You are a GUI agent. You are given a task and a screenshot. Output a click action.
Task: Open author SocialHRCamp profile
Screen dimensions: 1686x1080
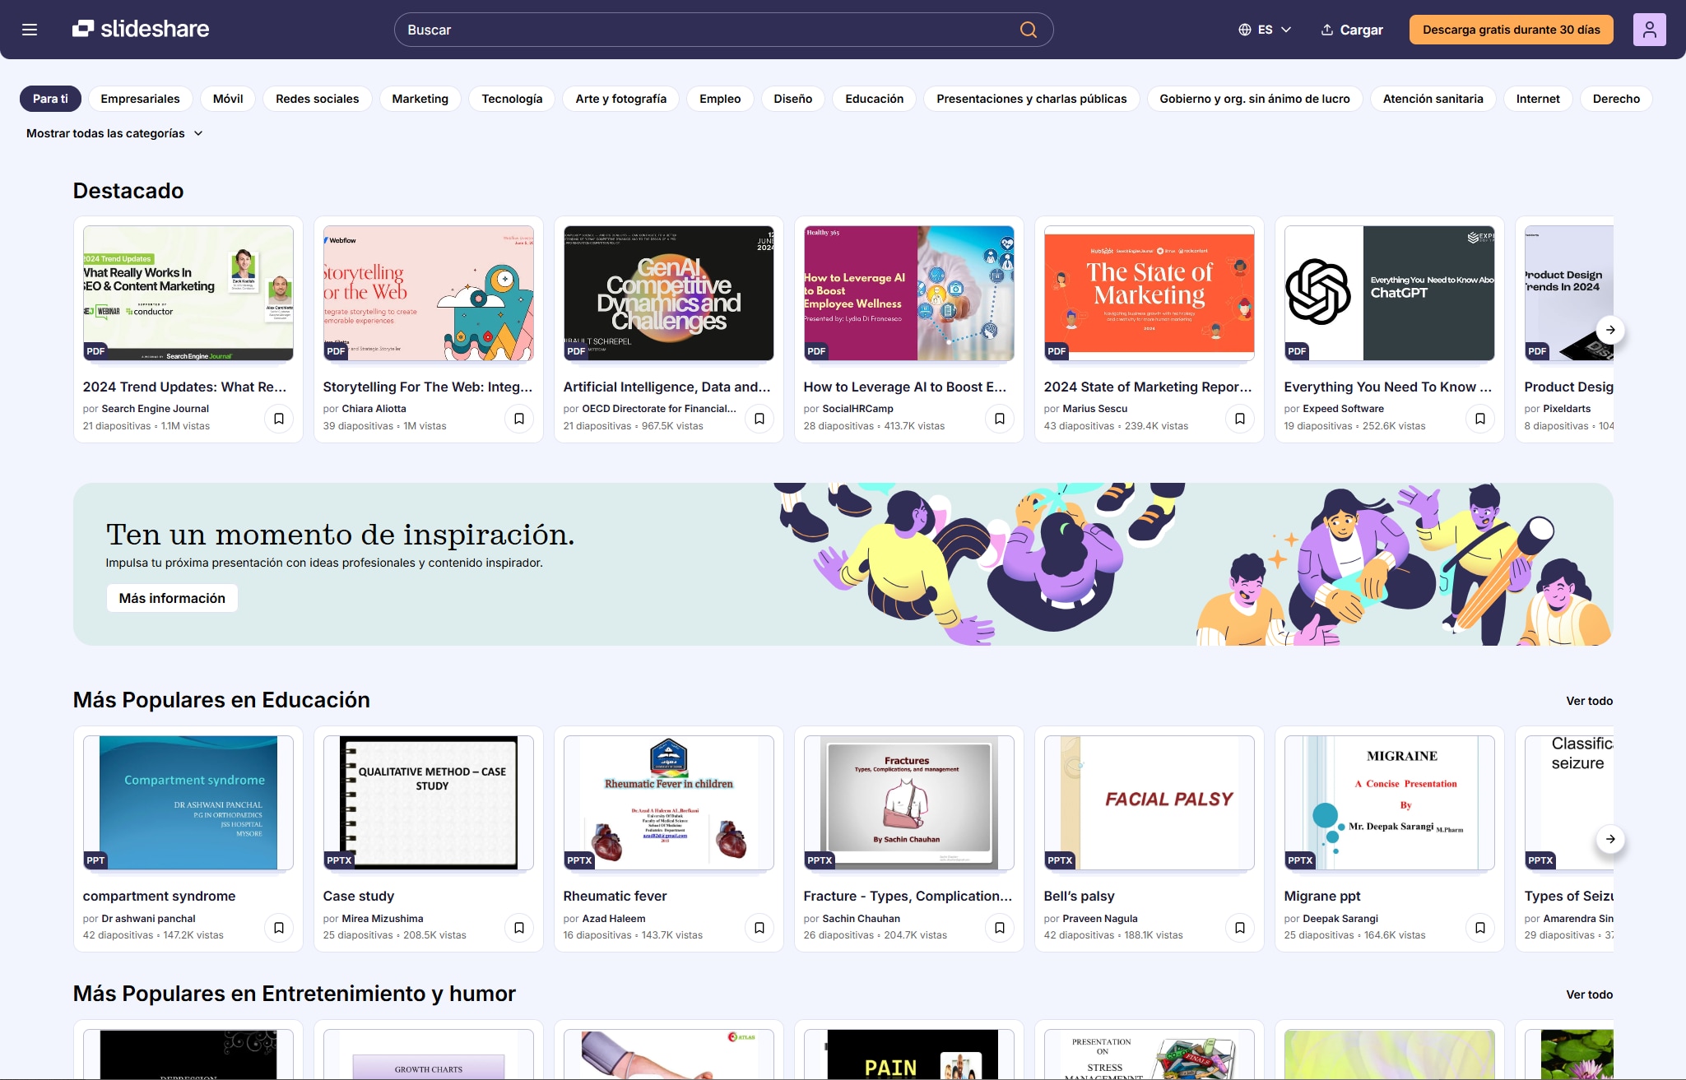857,409
